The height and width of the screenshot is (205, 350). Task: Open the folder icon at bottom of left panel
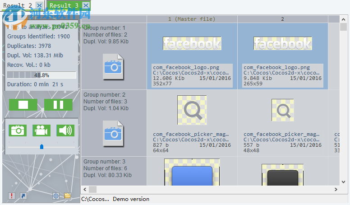[67, 196]
